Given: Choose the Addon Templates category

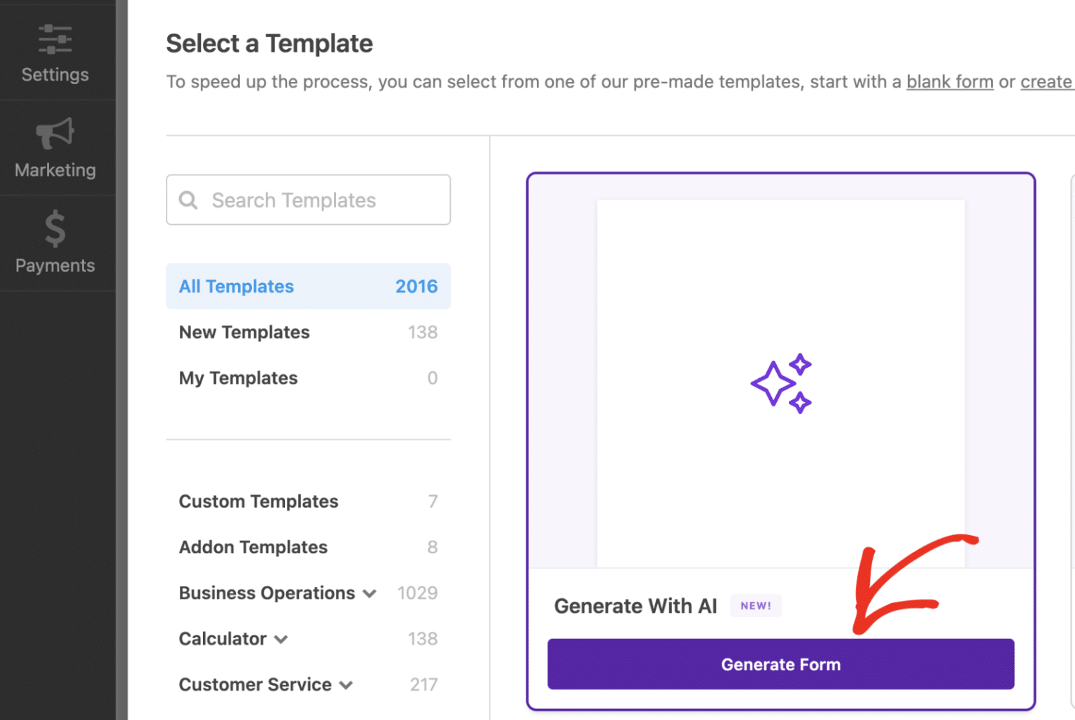Looking at the screenshot, I should [253, 547].
